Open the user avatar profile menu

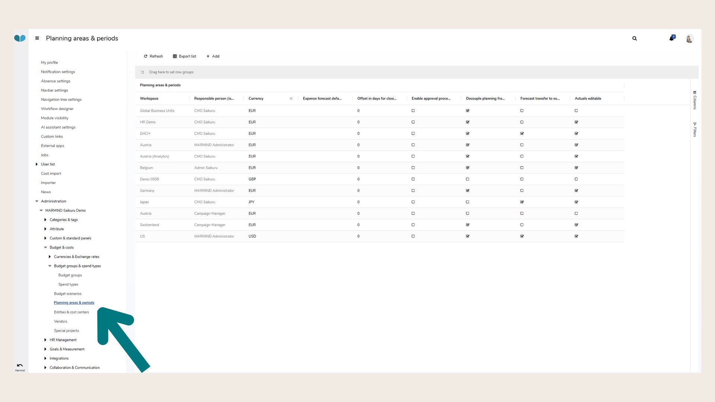tap(689, 39)
